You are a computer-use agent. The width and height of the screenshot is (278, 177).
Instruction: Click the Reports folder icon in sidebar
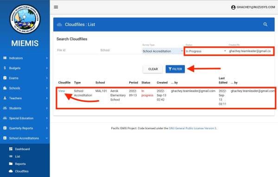point(11,164)
